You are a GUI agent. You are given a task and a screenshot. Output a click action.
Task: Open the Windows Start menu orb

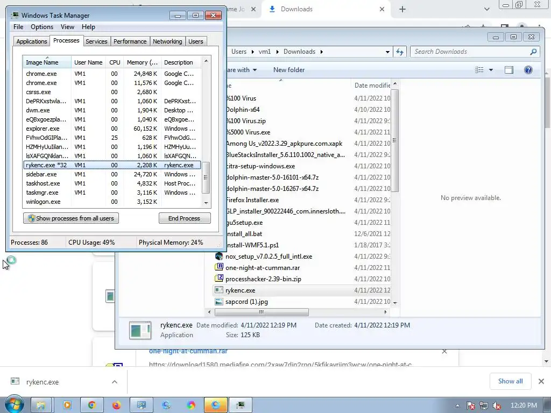(14, 404)
